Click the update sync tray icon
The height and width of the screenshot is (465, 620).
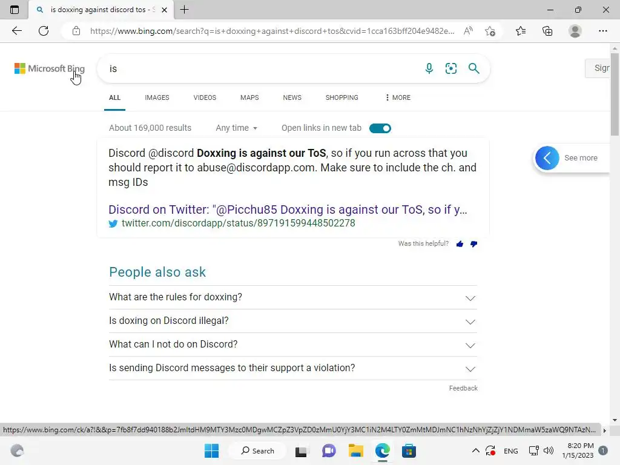tap(490, 450)
